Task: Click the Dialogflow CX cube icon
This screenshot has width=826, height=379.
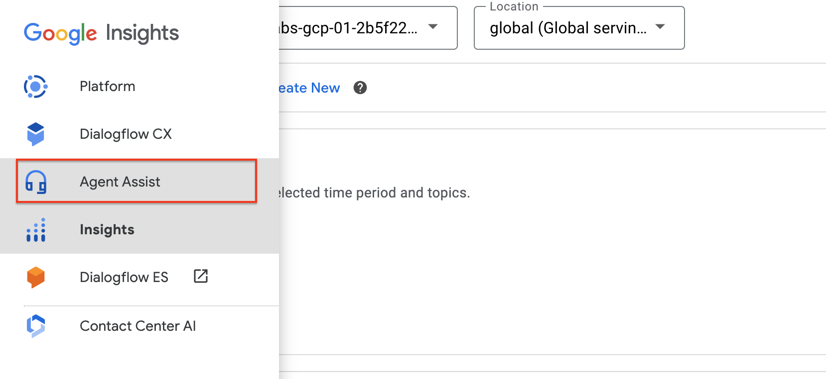Action: pos(35,134)
